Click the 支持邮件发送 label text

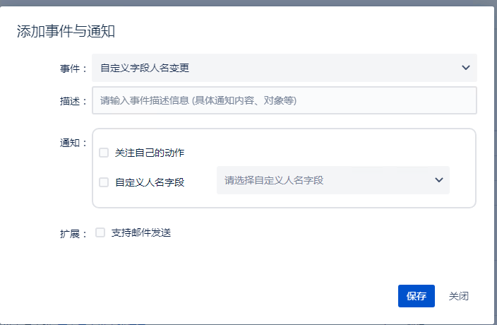[141, 232]
